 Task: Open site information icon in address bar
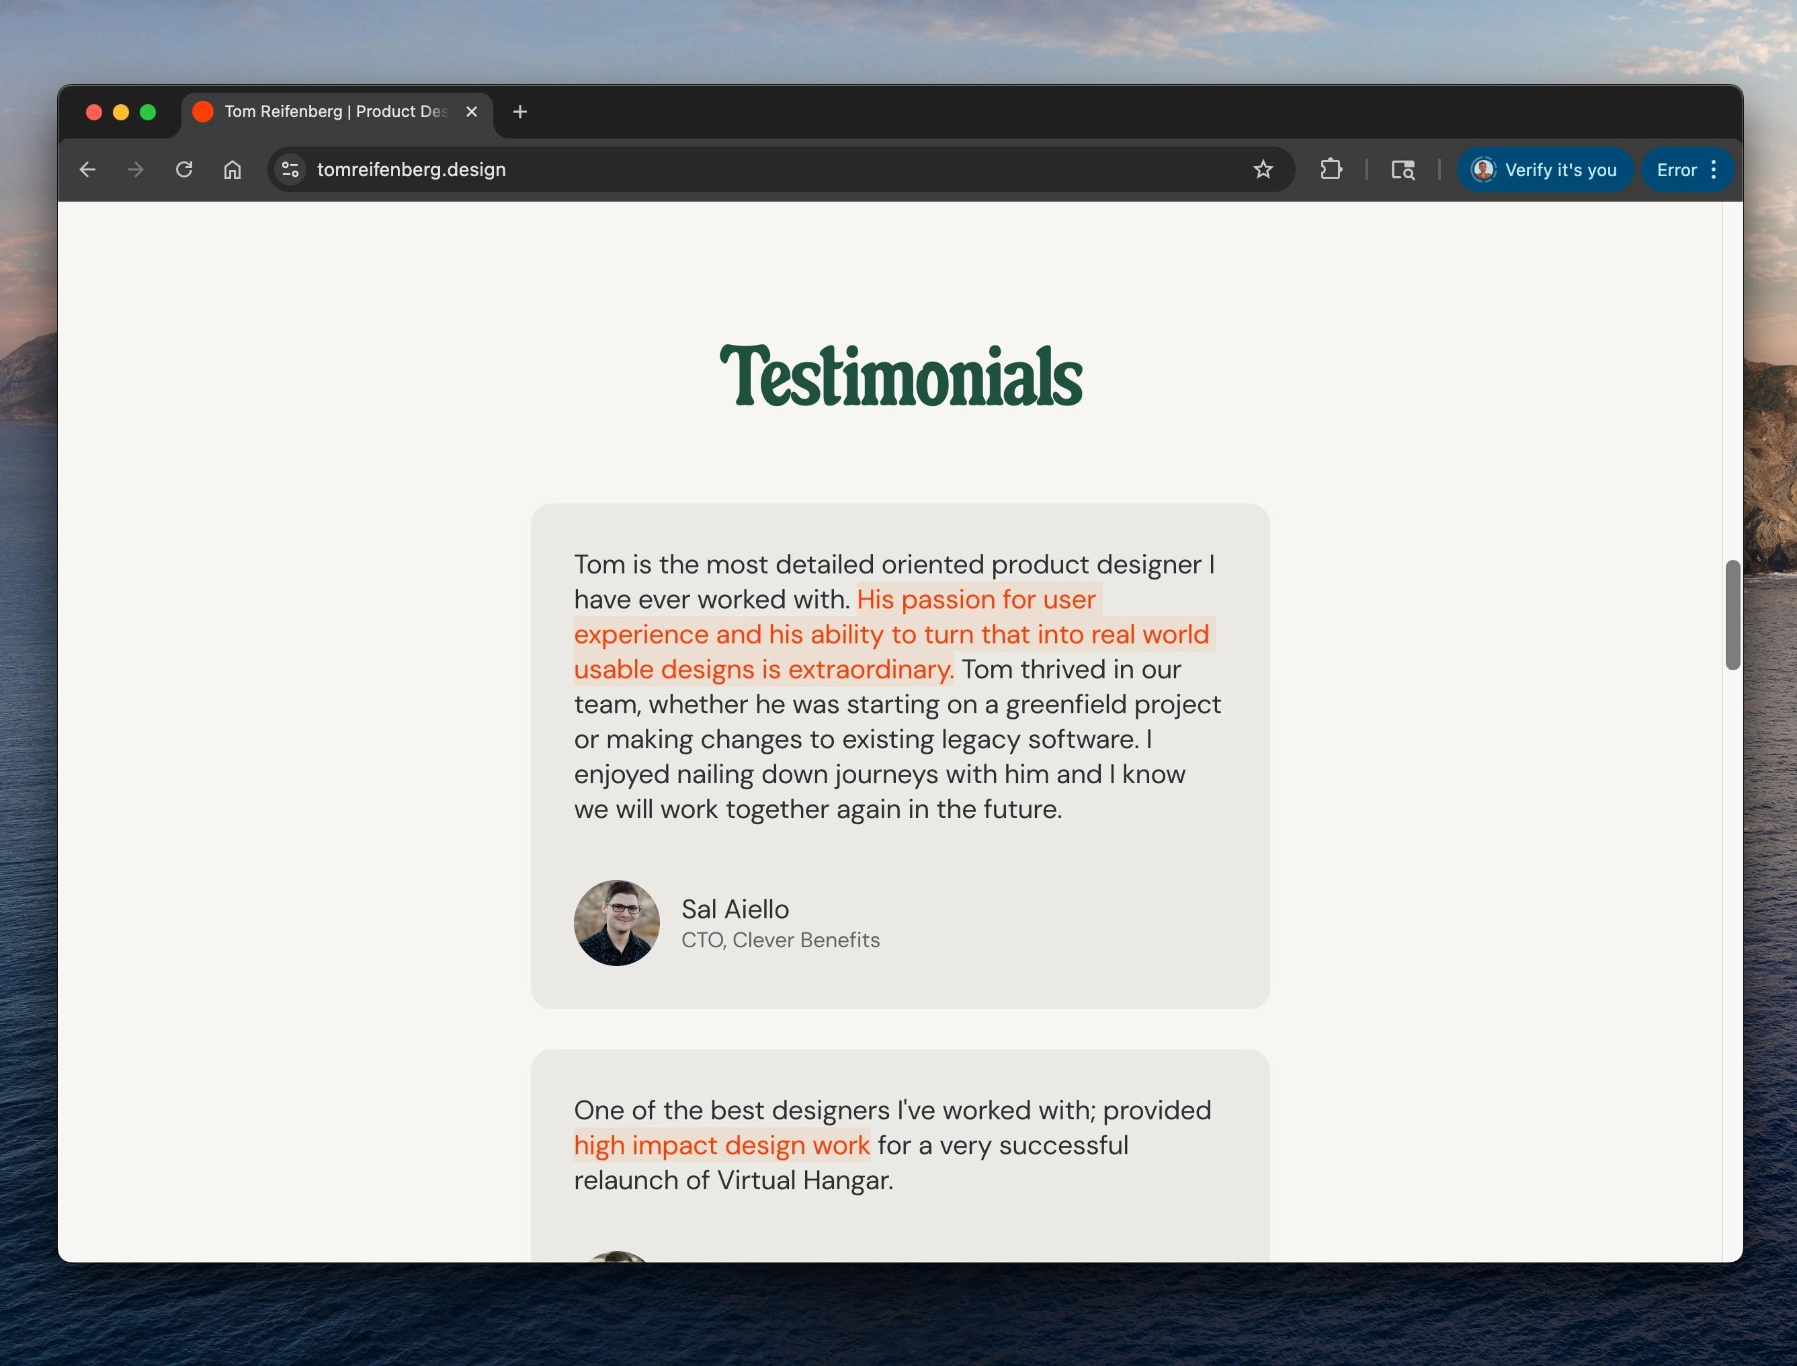click(x=290, y=169)
